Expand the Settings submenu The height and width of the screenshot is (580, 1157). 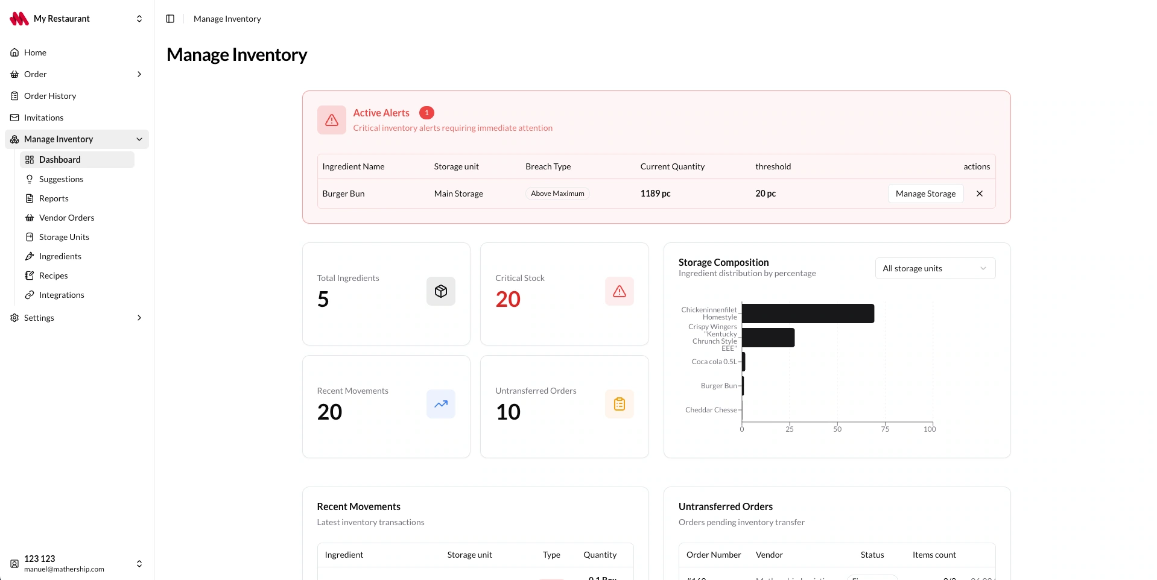coord(139,318)
